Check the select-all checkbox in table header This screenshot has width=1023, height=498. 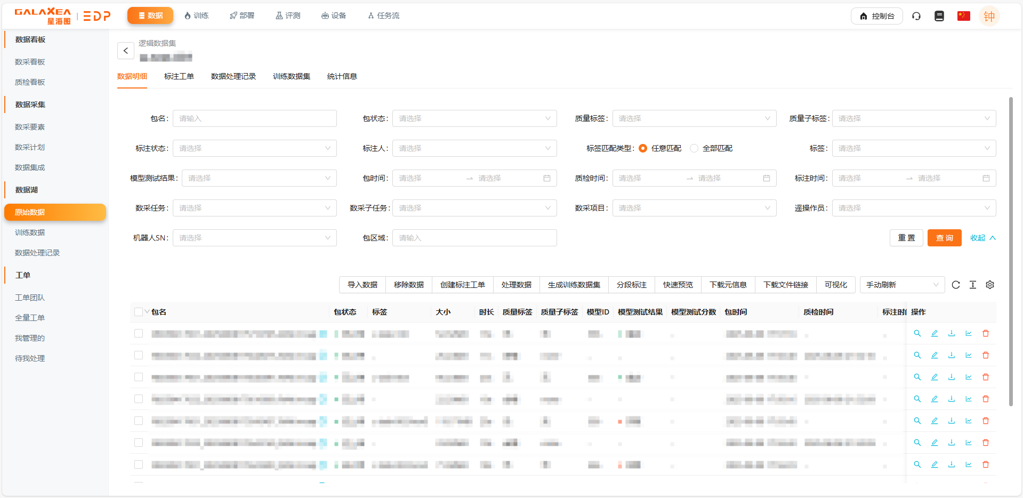coord(139,312)
